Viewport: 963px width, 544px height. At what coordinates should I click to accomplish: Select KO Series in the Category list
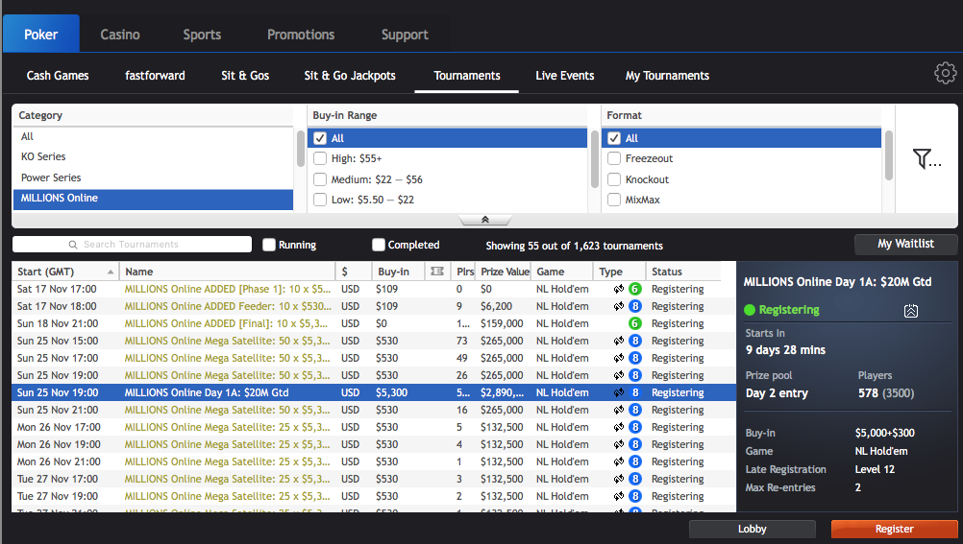tap(44, 156)
